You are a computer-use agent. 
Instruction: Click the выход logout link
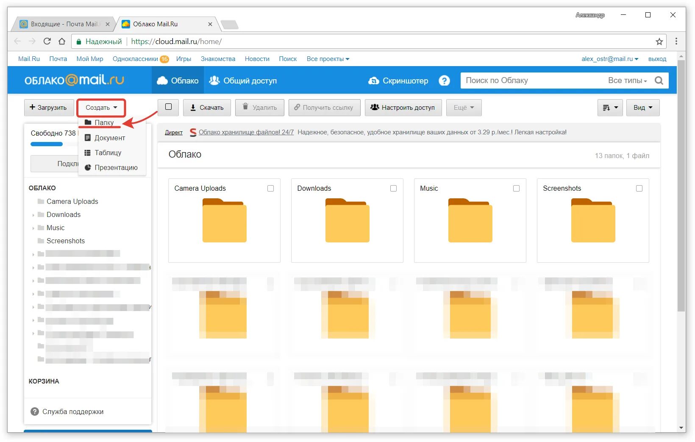click(x=657, y=59)
